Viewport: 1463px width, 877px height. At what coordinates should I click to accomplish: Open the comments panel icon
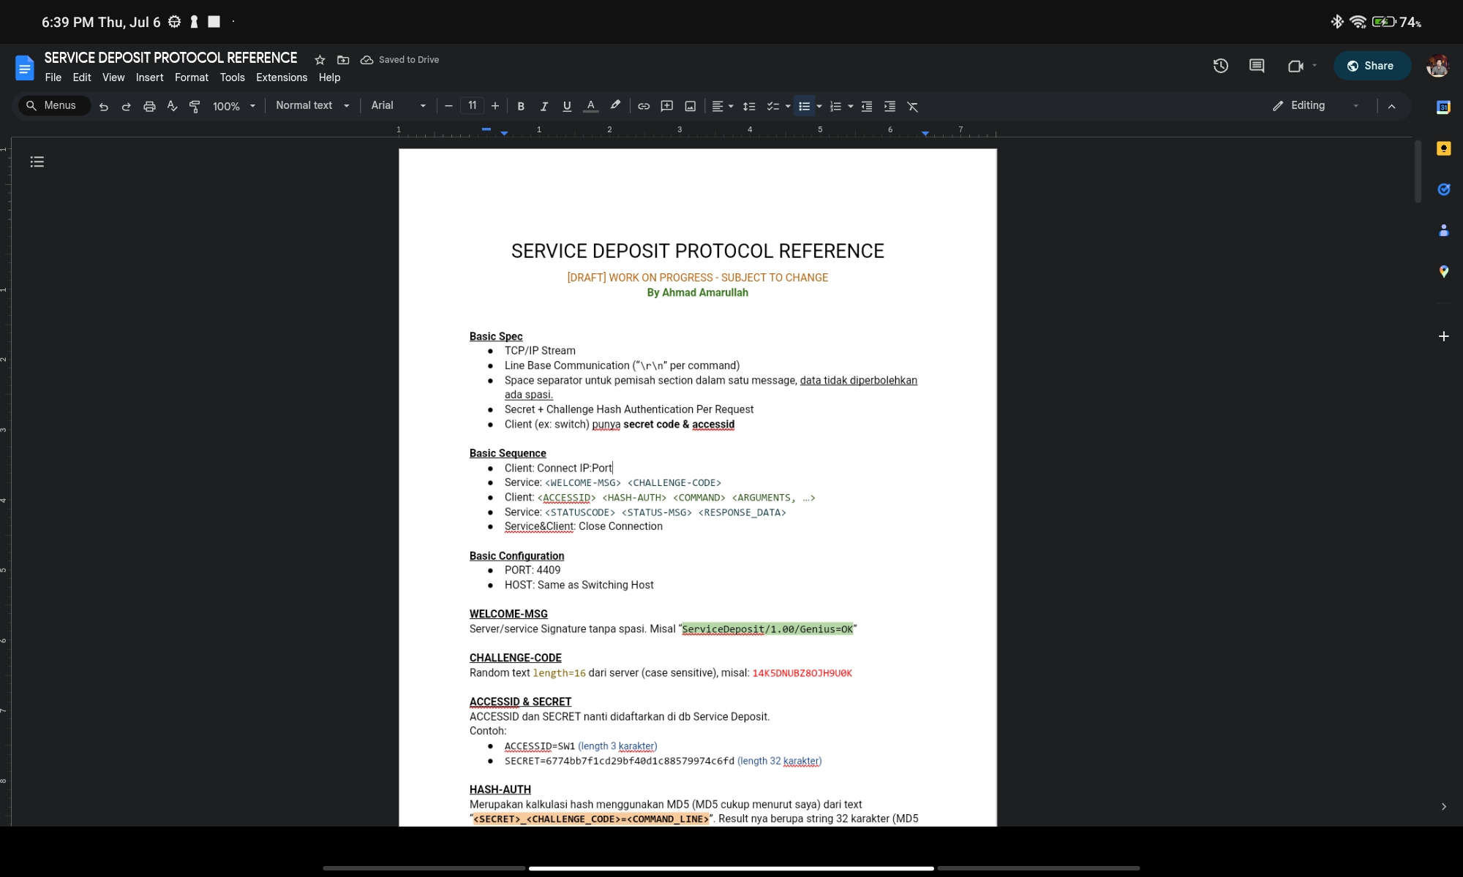[x=1257, y=66]
